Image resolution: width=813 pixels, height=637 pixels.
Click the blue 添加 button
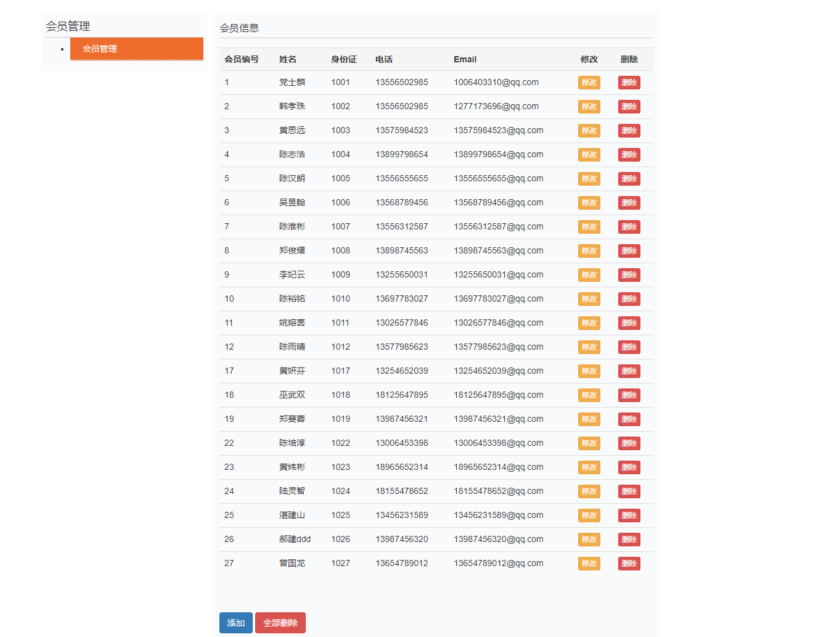click(x=235, y=623)
